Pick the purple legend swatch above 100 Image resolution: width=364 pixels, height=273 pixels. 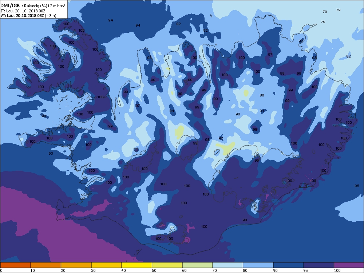click(349, 265)
